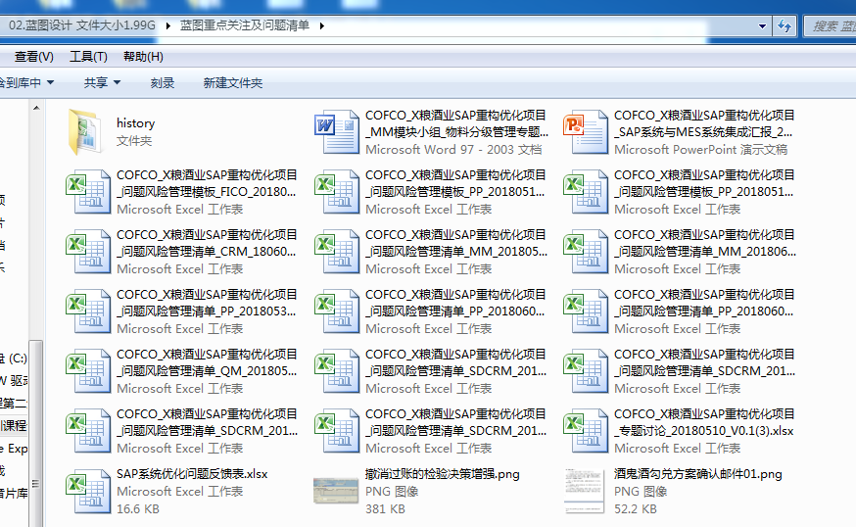Open the 共享 dropdown
The image size is (856, 527).
tap(102, 83)
